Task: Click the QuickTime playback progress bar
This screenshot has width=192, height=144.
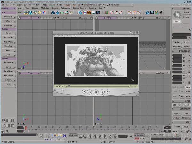Action: 97,86
